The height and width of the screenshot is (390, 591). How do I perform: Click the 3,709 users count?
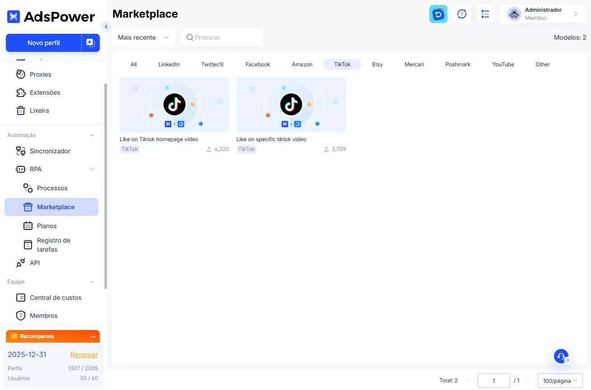339,149
